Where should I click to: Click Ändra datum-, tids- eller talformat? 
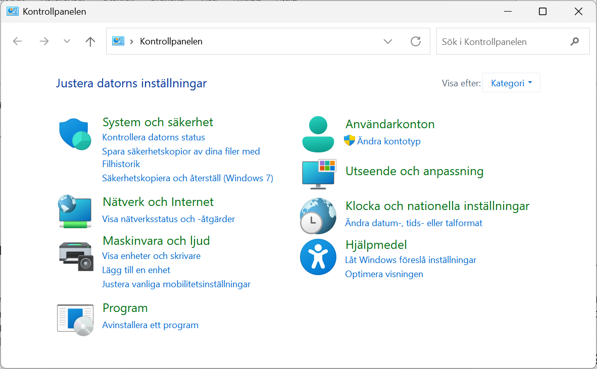click(x=414, y=223)
